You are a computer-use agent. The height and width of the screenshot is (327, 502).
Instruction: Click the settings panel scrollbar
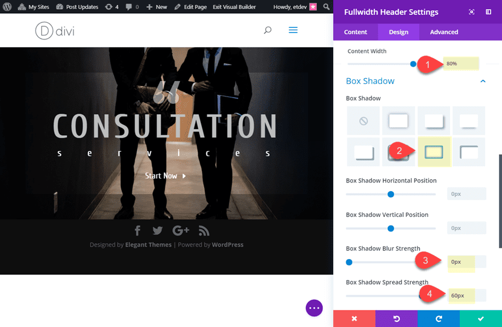click(x=500, y=201)
